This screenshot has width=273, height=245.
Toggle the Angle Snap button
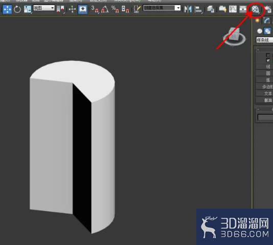click(105, 9)
